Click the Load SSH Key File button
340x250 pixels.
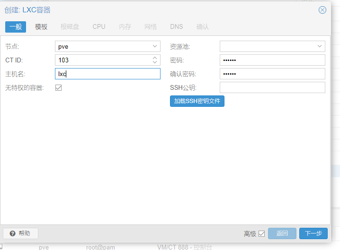pos(197,101)
